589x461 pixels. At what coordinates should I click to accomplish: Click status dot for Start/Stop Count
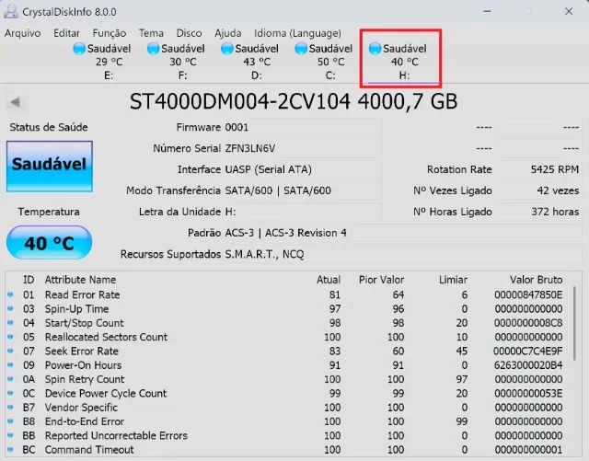tap(10, 323)
